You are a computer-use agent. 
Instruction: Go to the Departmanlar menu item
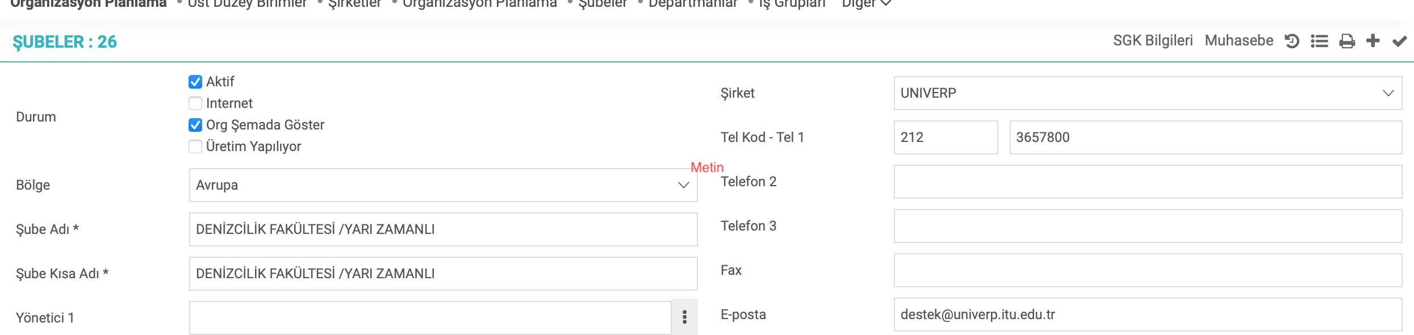[x=693, y=4]
